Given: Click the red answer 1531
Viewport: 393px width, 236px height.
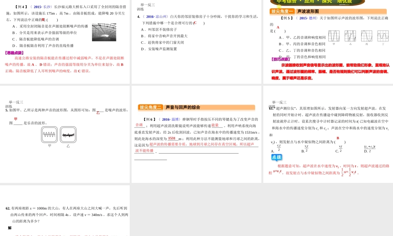Looking at the screenshot, I should [172, 138].
